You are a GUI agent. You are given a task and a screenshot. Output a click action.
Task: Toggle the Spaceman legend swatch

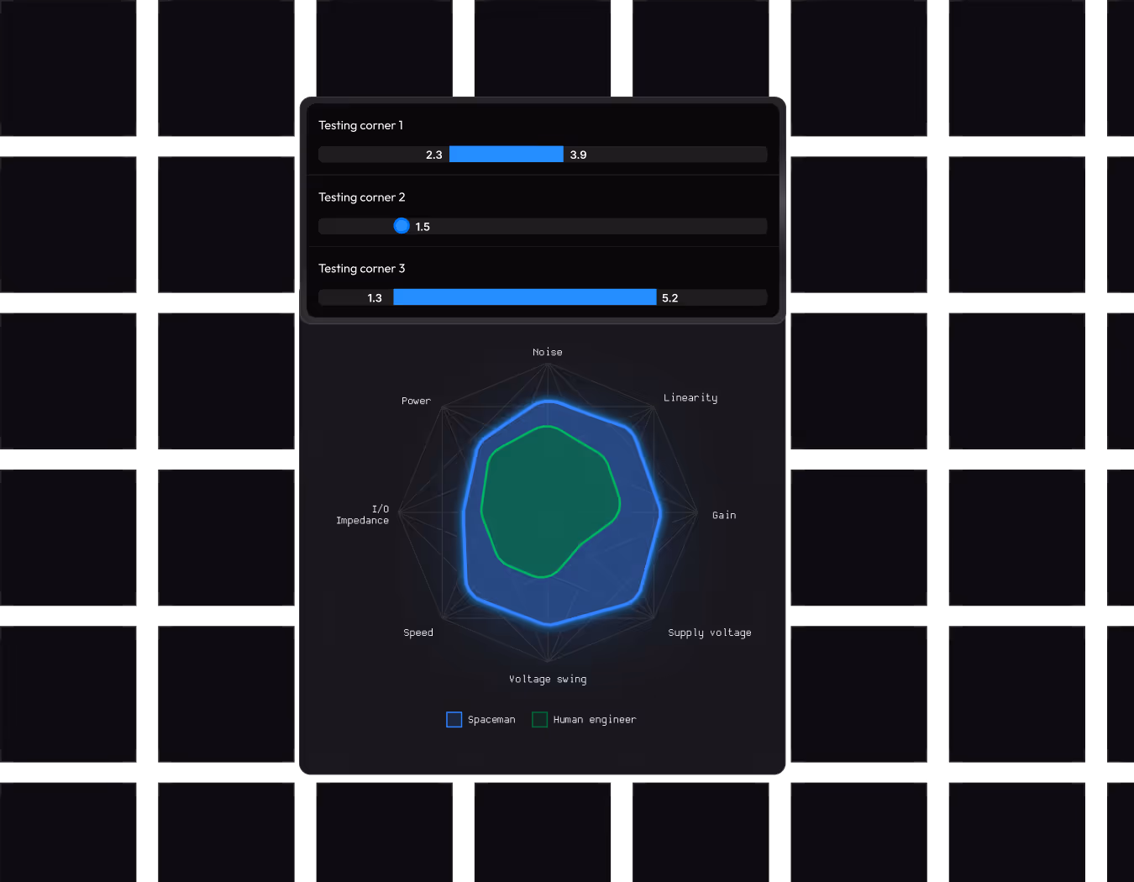coord(454,720)
